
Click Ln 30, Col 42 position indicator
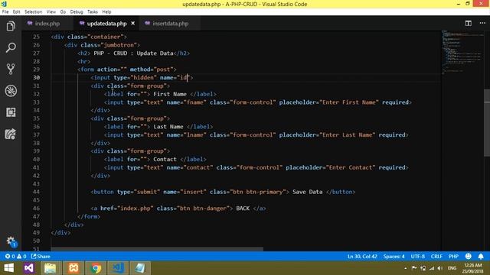click(x=362, y=257)
